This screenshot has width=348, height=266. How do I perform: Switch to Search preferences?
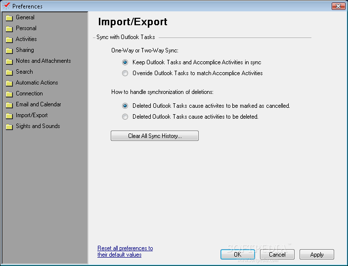tap(24, 72)
